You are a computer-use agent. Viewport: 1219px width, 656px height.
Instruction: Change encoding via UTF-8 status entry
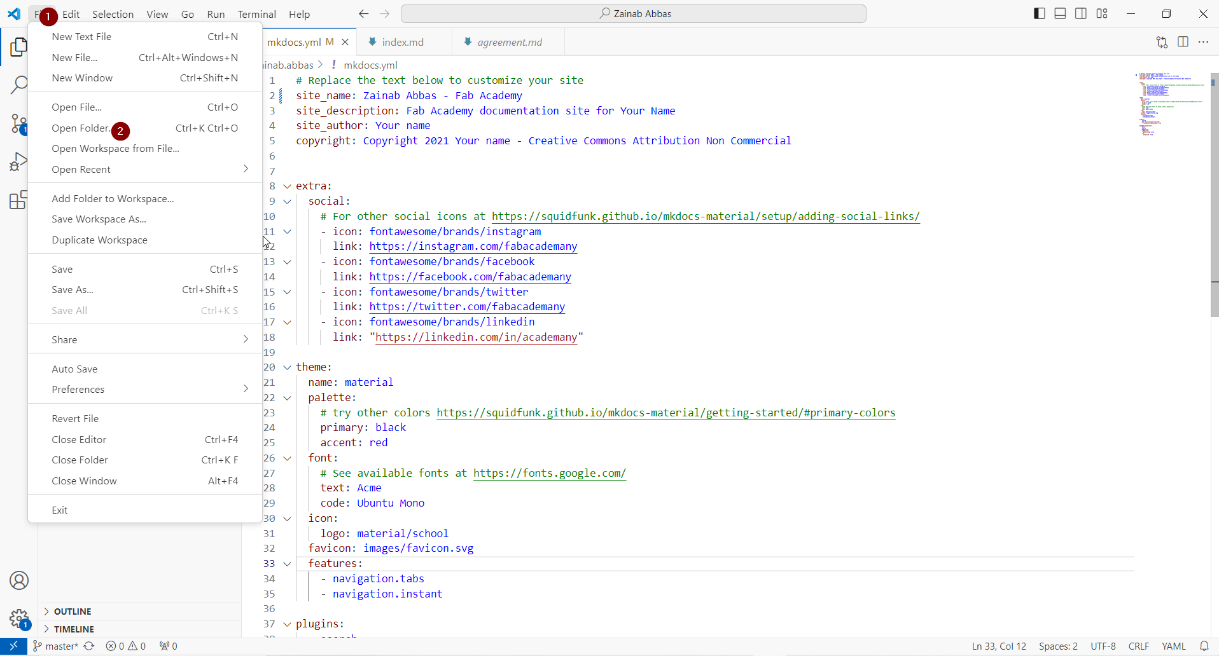pyautogui.click(x=1103, y=646)
